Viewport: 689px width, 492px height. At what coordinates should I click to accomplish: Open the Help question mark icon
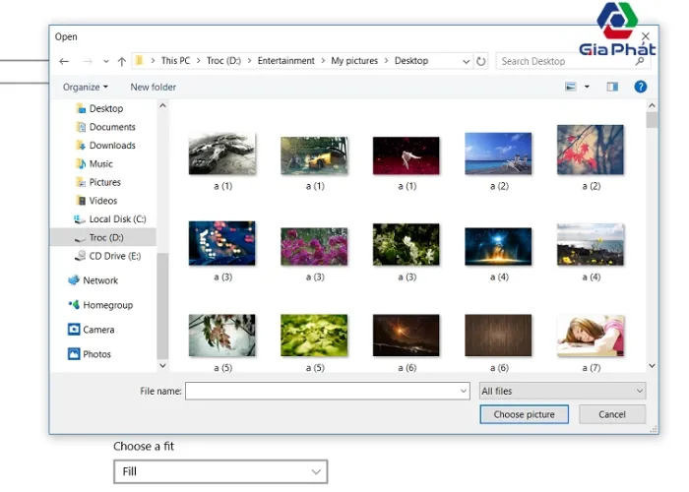(640, 87)
